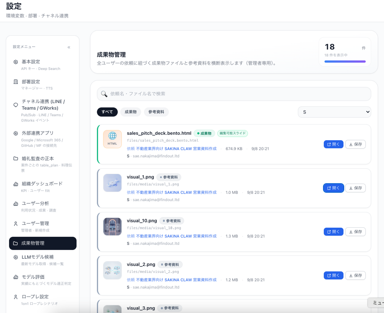Click the chart icon beside 組織ダッシュボード
384x313 pixels.
16,184
